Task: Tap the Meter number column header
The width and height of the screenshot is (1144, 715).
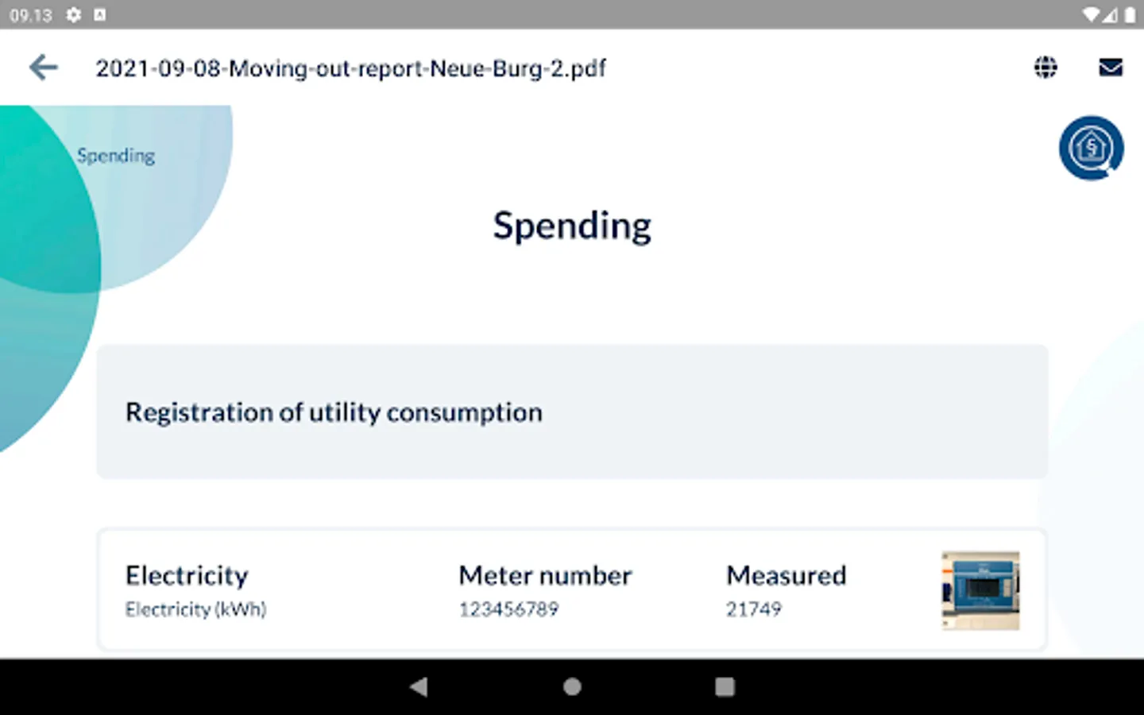Action: click(x=545, y=575)
